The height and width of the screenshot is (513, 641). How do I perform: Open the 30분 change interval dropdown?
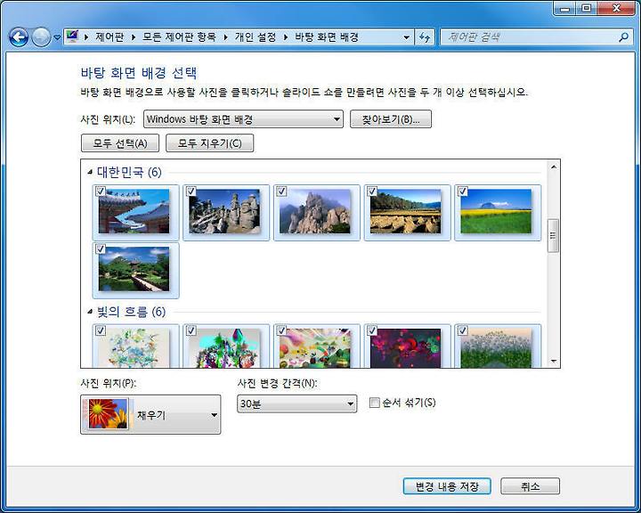pyautogui.click(x=296, y=403)
